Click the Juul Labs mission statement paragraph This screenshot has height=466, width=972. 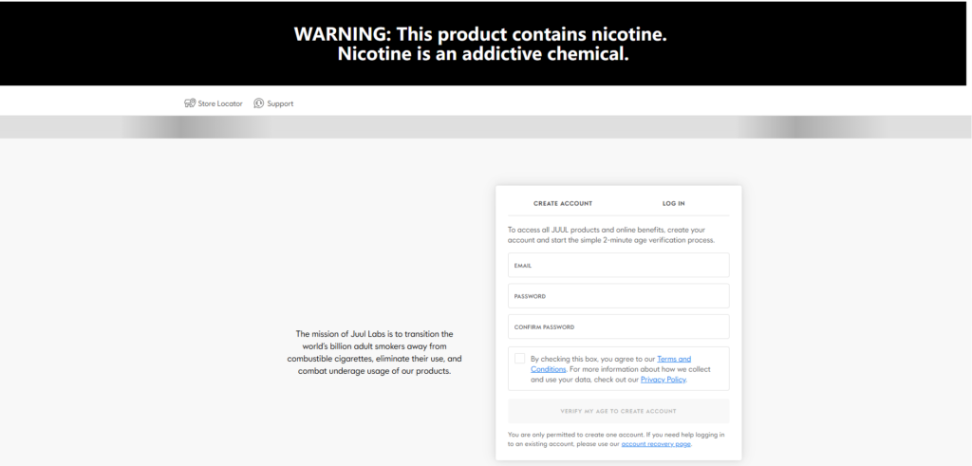[x=374, y=353]
